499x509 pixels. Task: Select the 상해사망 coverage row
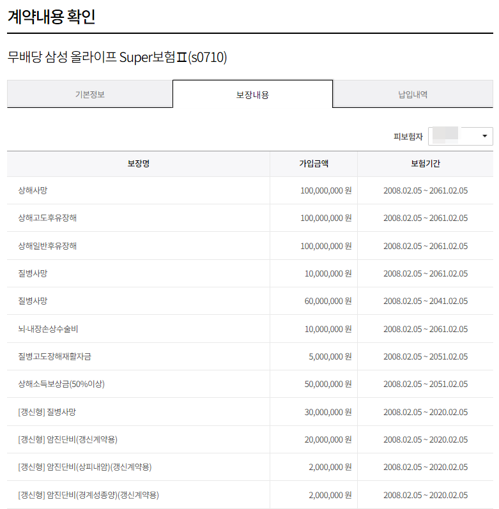tap(250, 190)
